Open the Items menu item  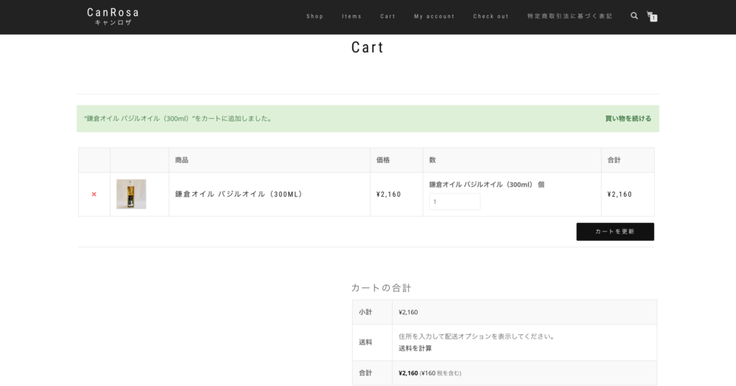click(351, 17)
